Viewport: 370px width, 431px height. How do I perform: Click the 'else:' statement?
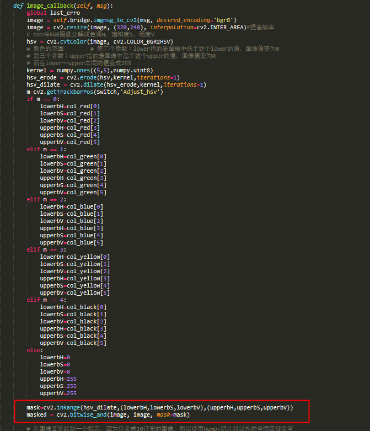[35, 350]
